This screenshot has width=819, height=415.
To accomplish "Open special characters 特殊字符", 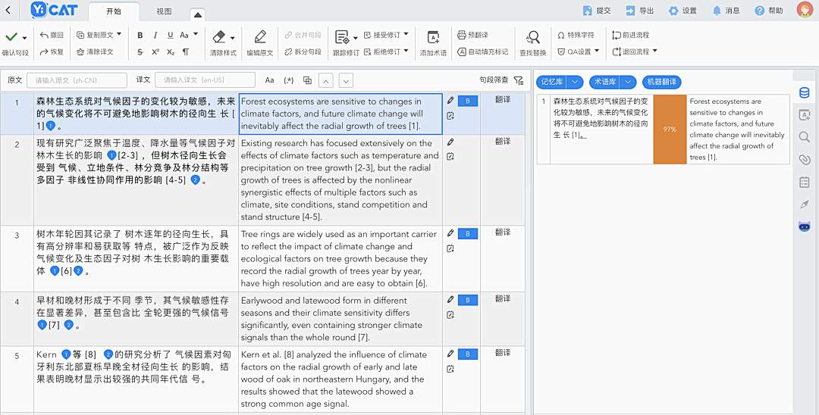I will tap(576, 35).
